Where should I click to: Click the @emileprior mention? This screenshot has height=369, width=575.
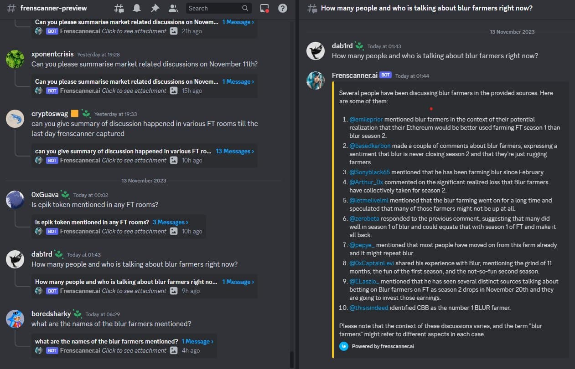(x=366, y=120)
